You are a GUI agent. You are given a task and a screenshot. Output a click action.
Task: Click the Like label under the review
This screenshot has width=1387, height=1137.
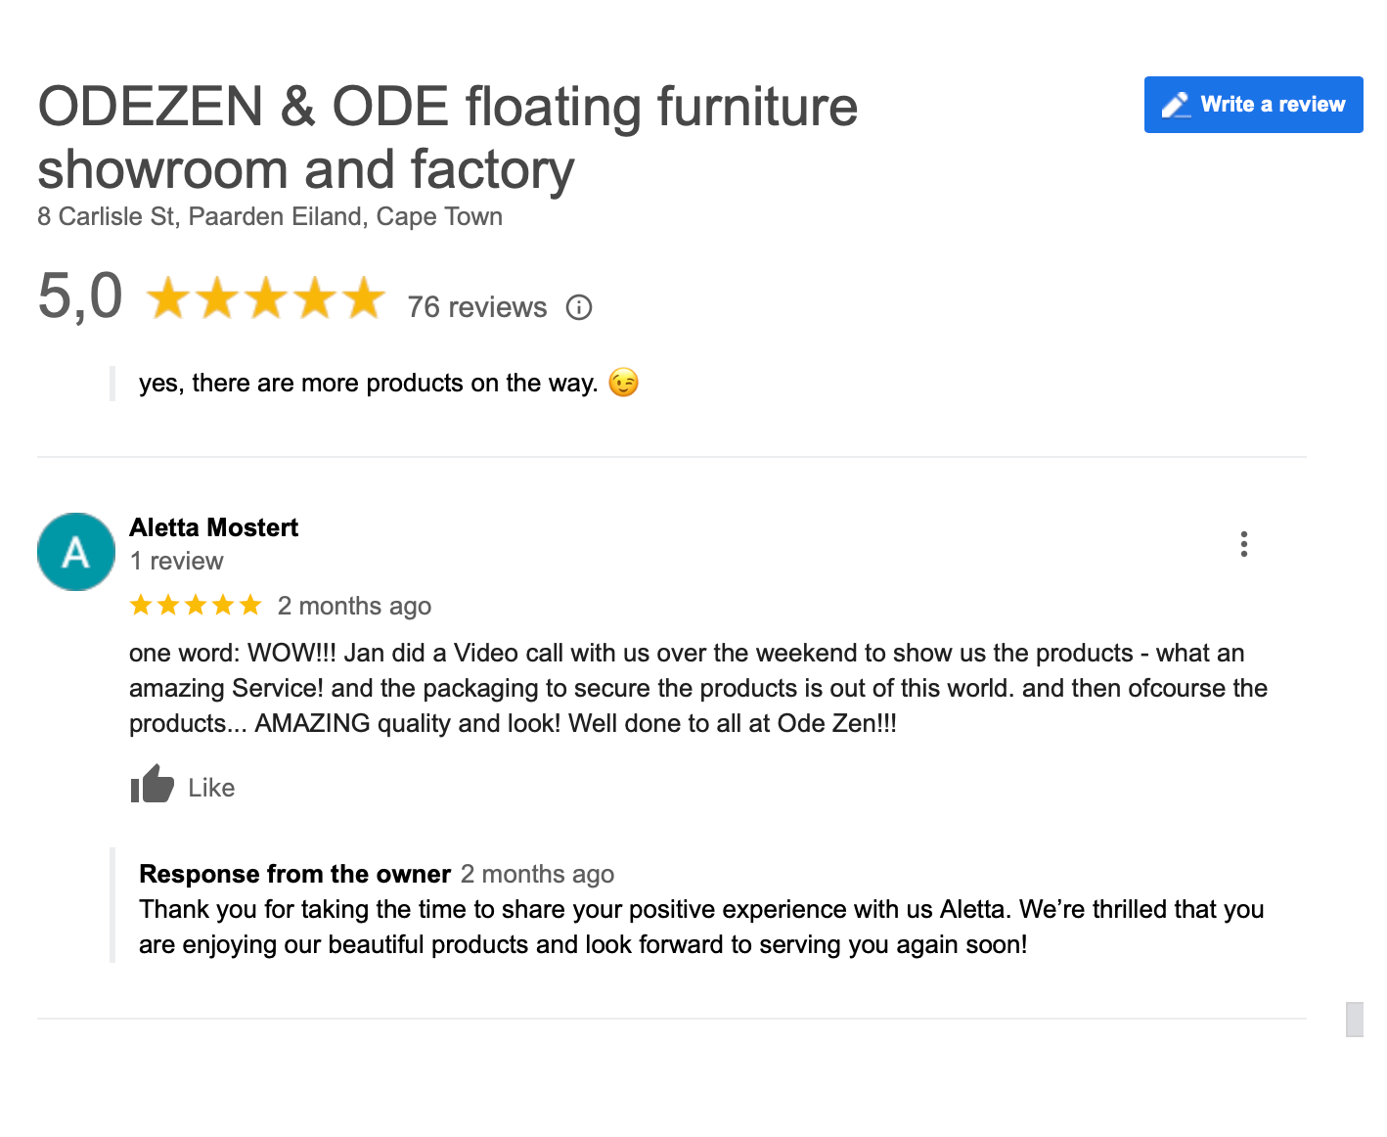click(x=211, y=788)
